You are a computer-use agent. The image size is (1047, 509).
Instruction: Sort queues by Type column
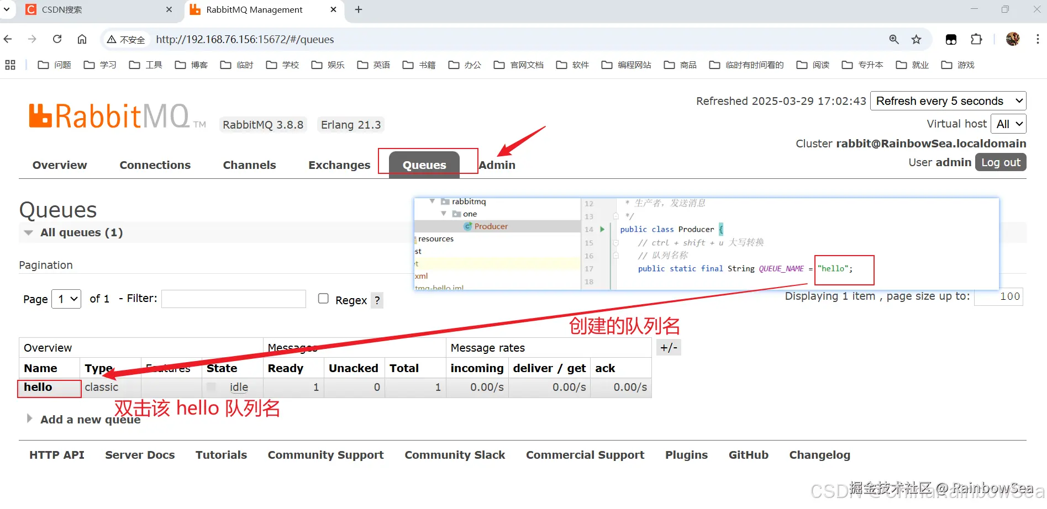[x=99, y=368]
